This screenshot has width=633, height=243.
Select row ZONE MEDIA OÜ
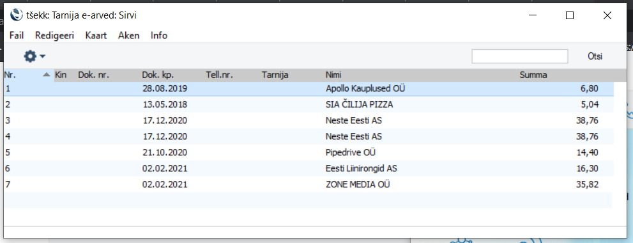point(309,185)
